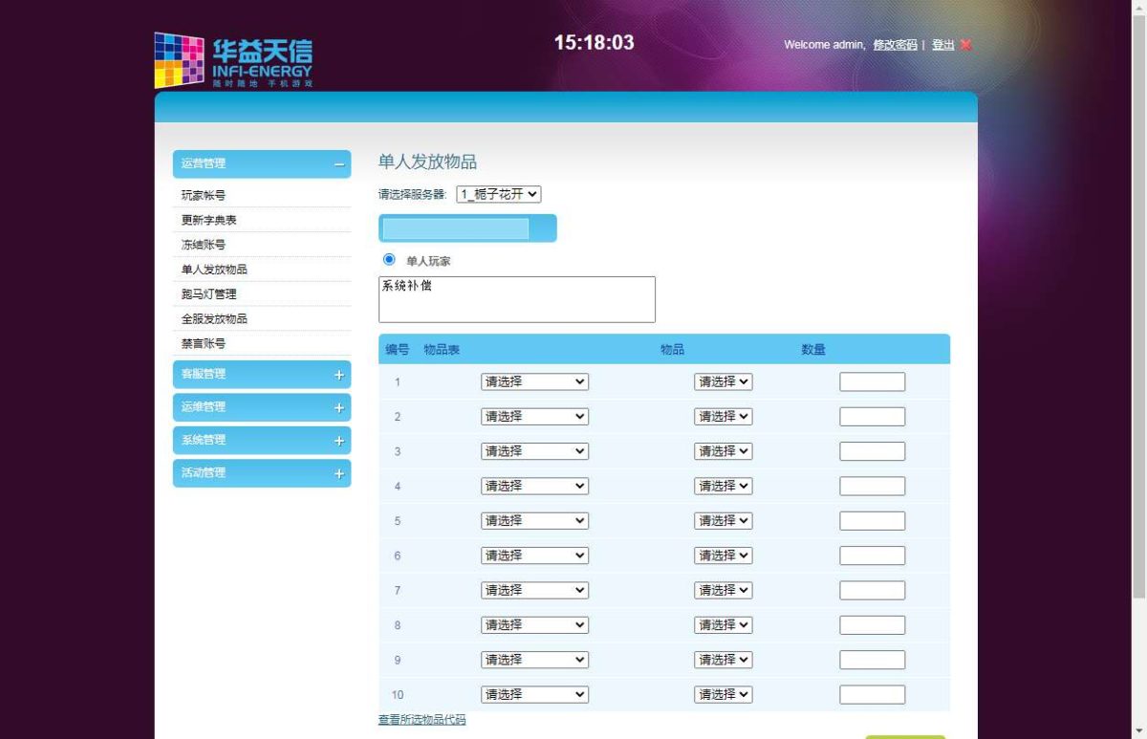Click the 修改密码 link
Image resolution: width=1147 pixels, height=739 pixels.
pyautogui.click(x=895, y=45)
